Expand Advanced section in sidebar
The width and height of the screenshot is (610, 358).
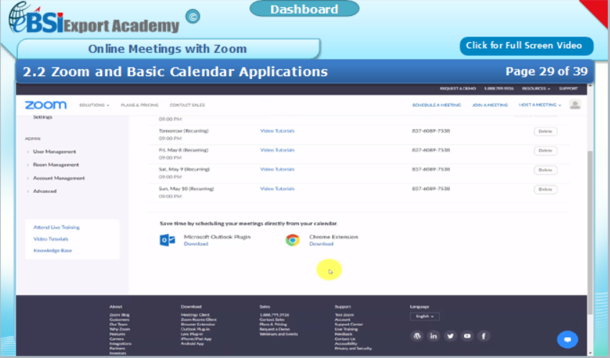pyautogui.click(x=45, y=191)
